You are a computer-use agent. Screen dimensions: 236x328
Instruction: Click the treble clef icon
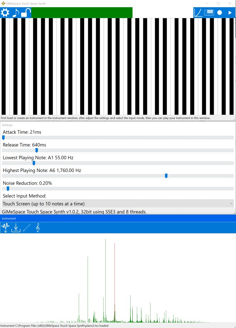[38, 228]
